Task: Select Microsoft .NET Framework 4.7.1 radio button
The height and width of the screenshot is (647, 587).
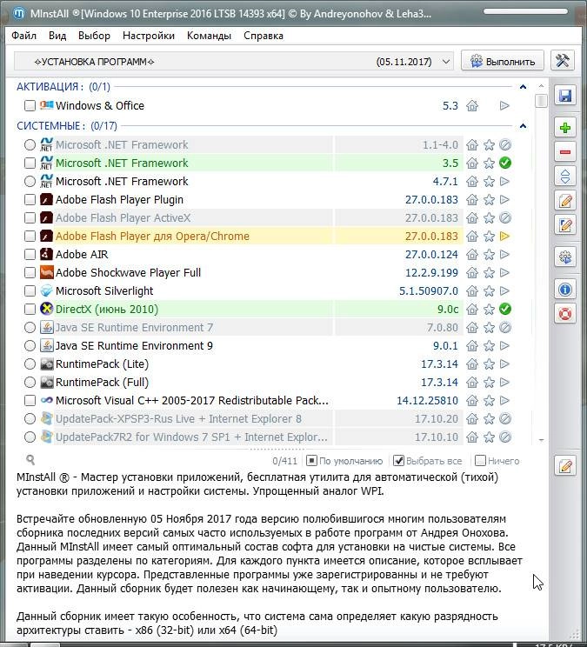Action: [30, 181]
